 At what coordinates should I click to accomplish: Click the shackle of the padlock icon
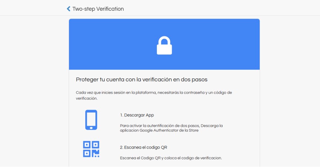pyautogui.click(x=164, y=40)
